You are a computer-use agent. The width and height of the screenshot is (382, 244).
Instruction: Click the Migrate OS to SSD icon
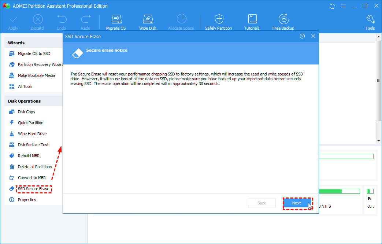(12, 53)
